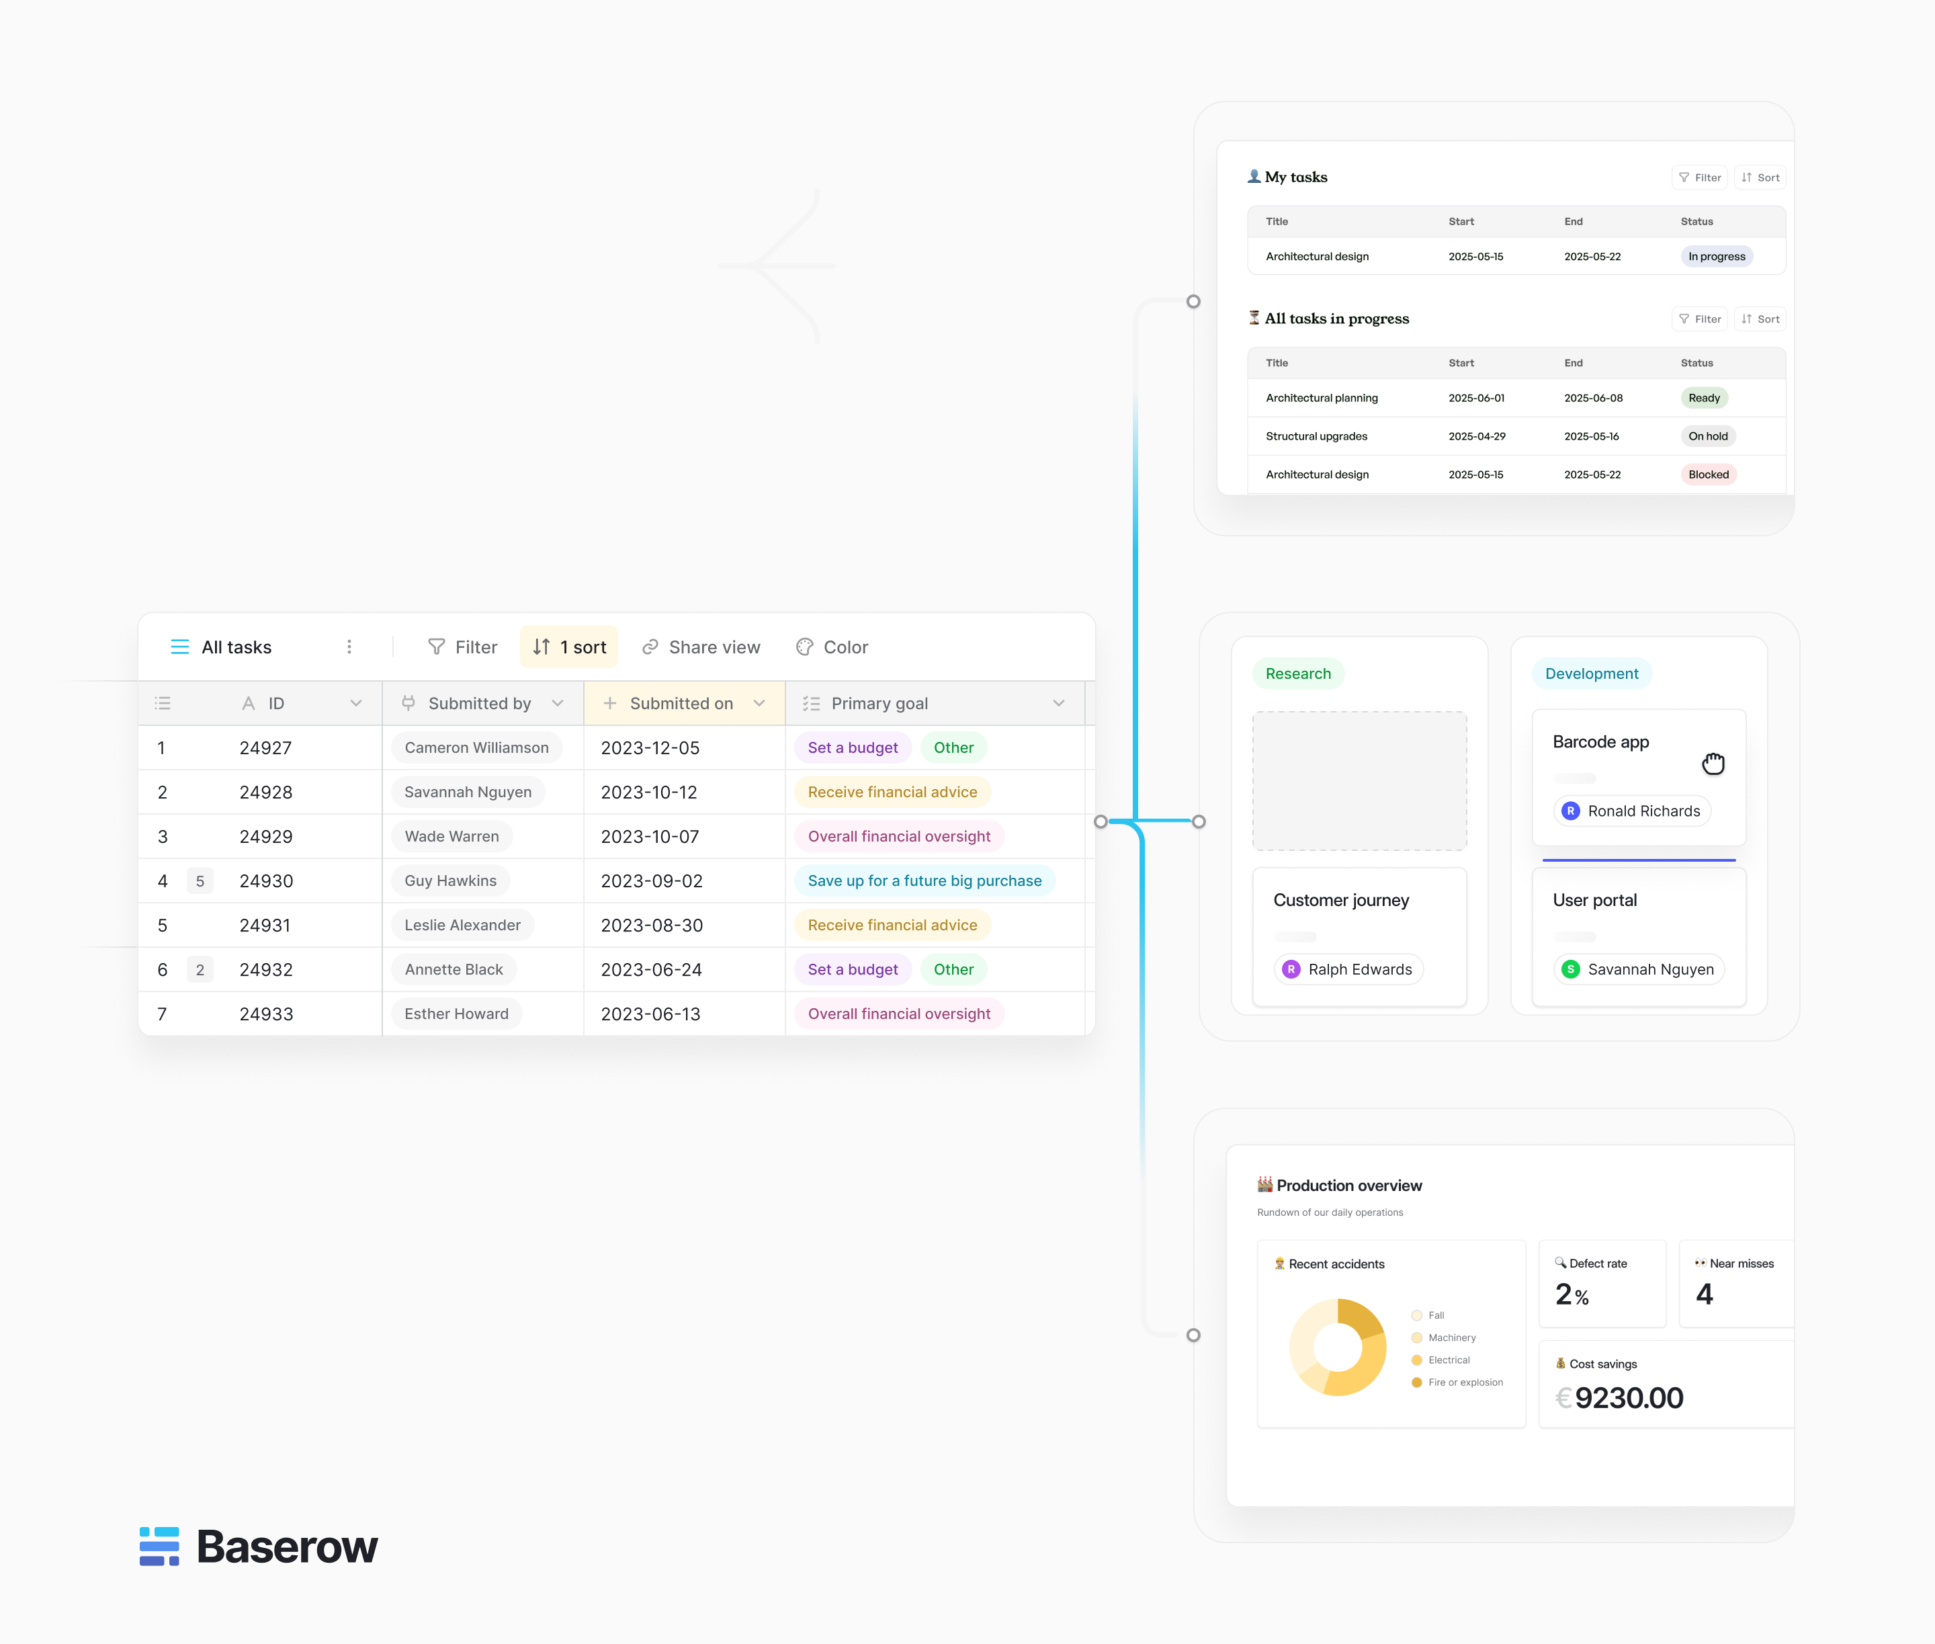1935x1644 pixels.
Task: Open the Color option
Action: click(x=832, y=647)
